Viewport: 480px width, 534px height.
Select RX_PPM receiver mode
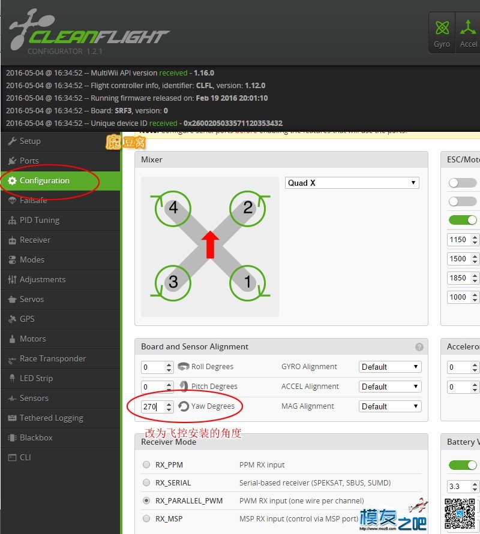146,464
